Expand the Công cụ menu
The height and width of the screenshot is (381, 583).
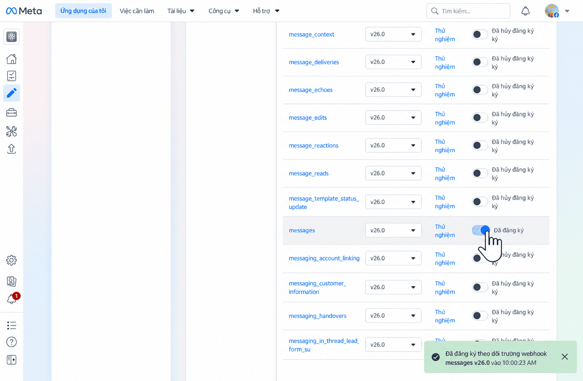(224, 11)
